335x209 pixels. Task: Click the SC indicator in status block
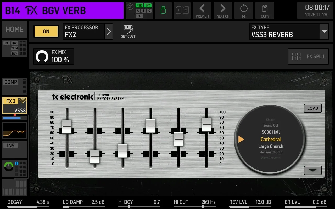click(x=139, y=16)
